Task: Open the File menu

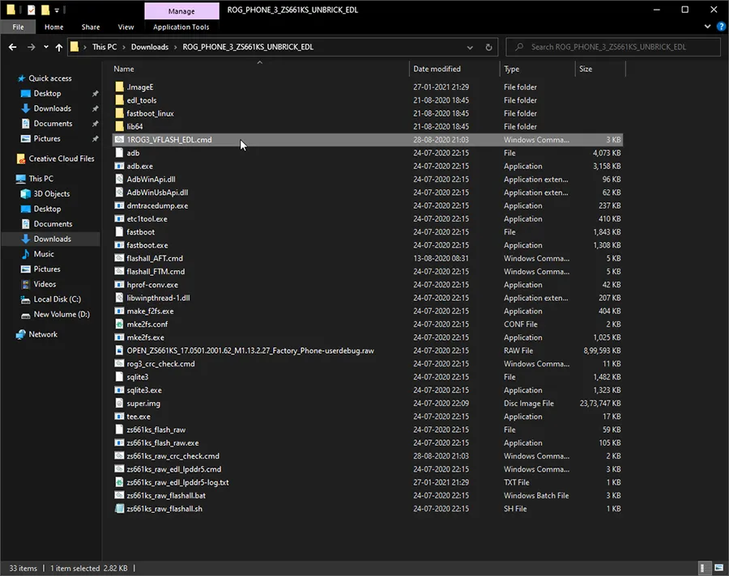Action: click(18, 27)
